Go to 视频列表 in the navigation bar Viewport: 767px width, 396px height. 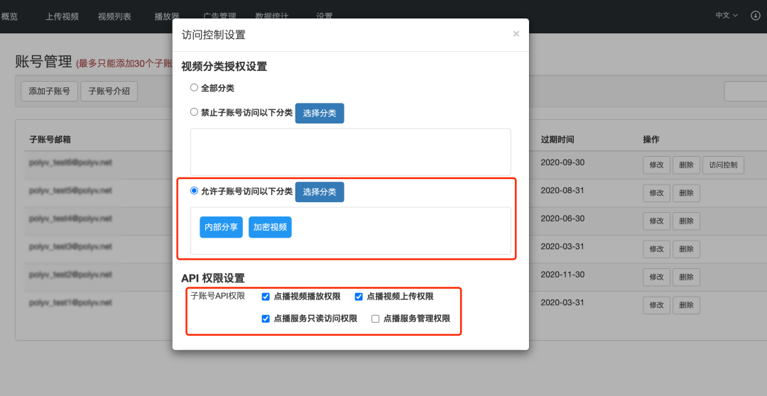pyautogui.click(x=114, y=16)
